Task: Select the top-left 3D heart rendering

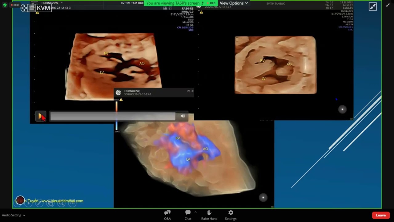Action: point(113,67)
